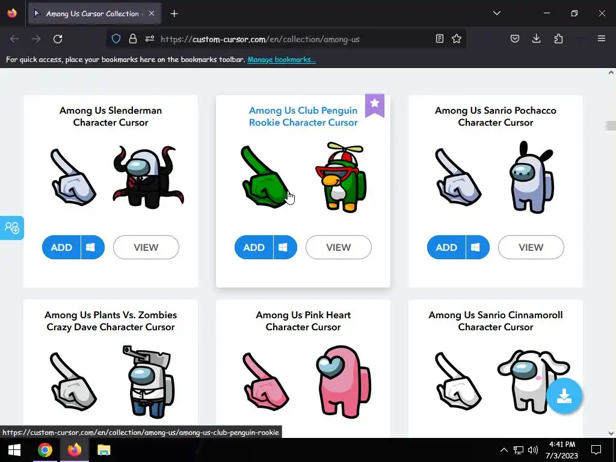Viewport: 616px width, 462px height.
Task: Click Windows icon on Pochacco card
Action: tap(476, 247)
